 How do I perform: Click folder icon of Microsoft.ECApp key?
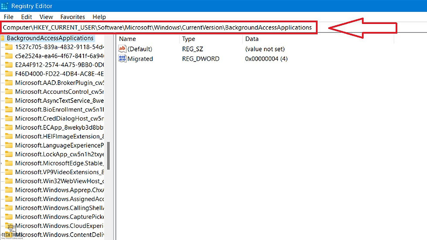(x=9, y=127)
